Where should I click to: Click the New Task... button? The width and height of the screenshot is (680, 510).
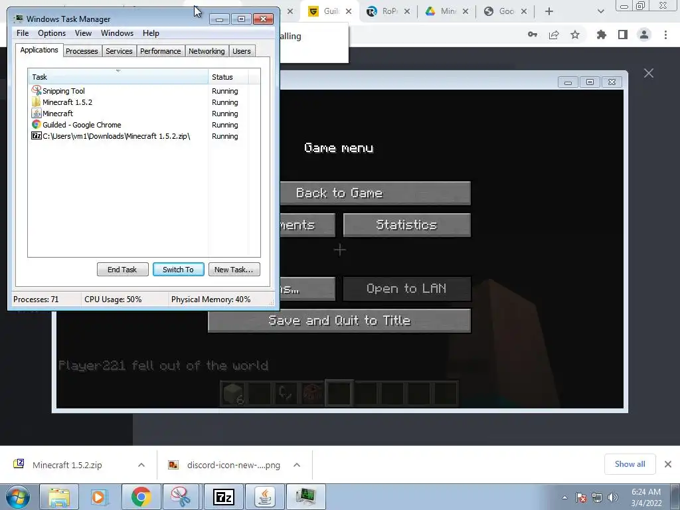(234, 270)
